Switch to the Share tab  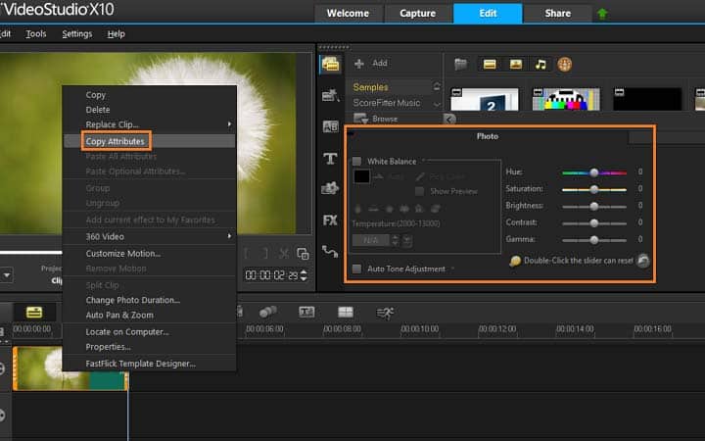[557, 13]
